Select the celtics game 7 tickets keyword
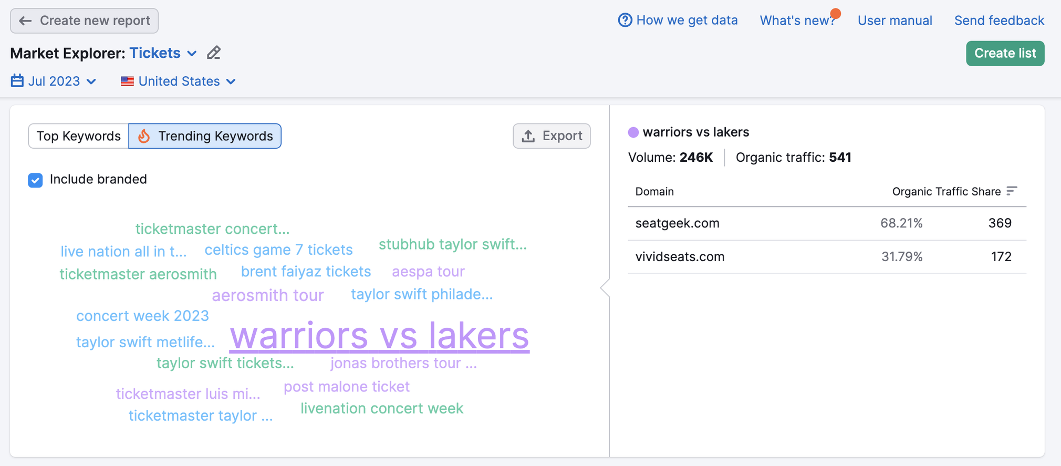1061x466 pixels. click(x=278, y=250)
